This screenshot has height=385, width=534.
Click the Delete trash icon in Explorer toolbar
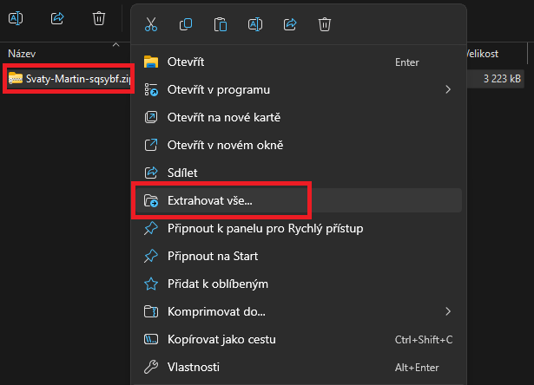(100, 17)
